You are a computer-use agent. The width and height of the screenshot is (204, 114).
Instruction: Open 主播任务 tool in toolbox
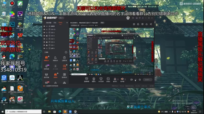[64, 59]
